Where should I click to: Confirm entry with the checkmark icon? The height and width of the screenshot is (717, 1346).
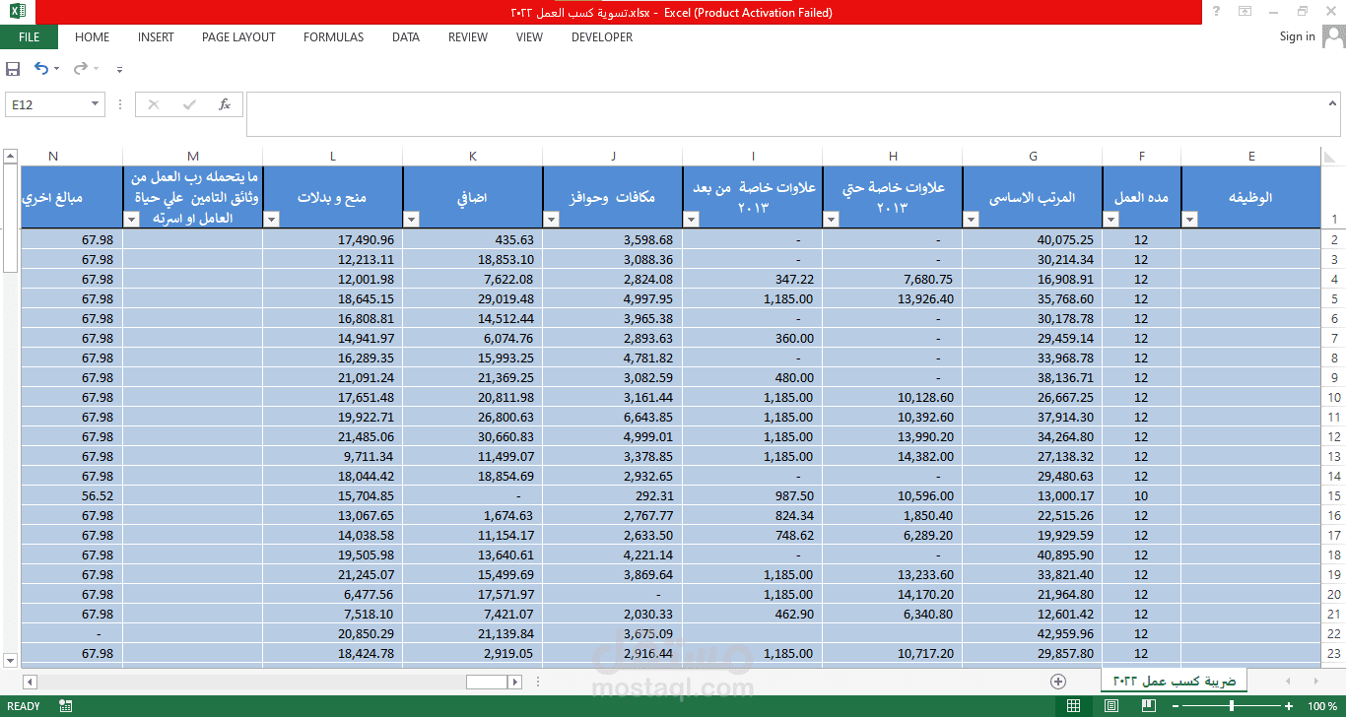pyautogui.click(x=189, y=104)
